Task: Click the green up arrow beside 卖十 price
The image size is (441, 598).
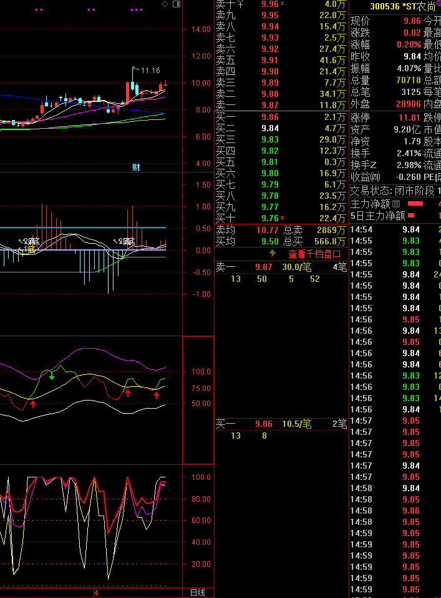Action: [282, 4]
